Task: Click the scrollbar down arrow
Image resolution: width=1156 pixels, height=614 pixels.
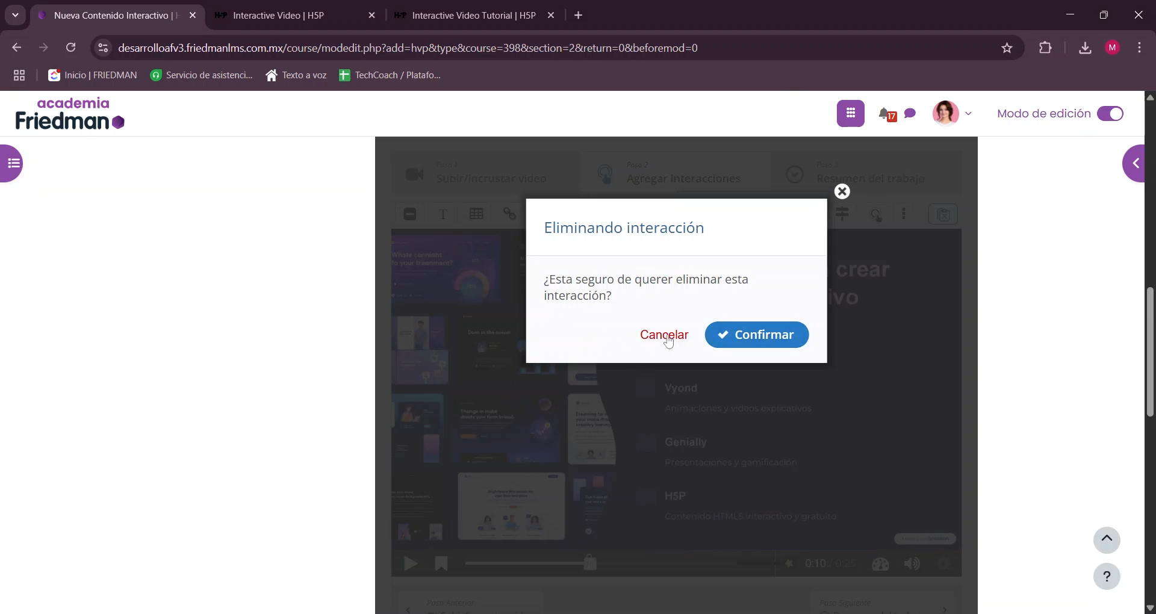Action: click(1150, 608)
